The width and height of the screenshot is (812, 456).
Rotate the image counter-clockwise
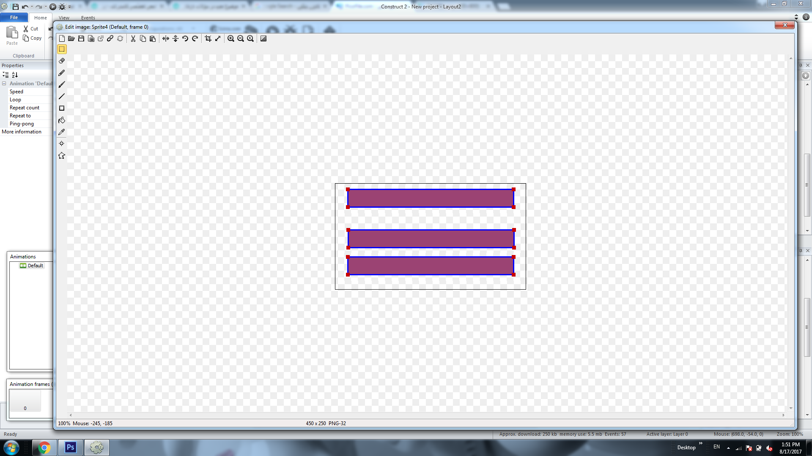coord(185,38)
